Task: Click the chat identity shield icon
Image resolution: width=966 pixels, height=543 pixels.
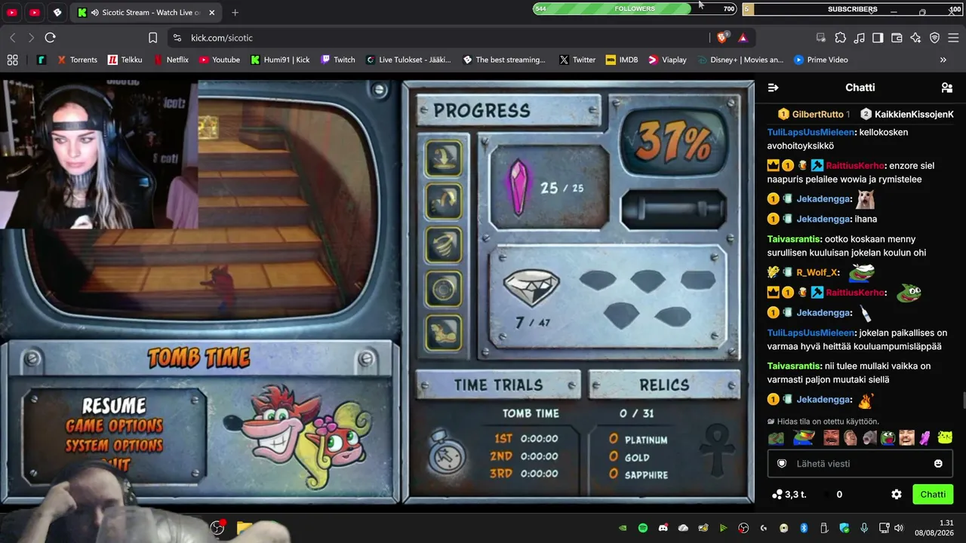Action: [x=782, y=464]
